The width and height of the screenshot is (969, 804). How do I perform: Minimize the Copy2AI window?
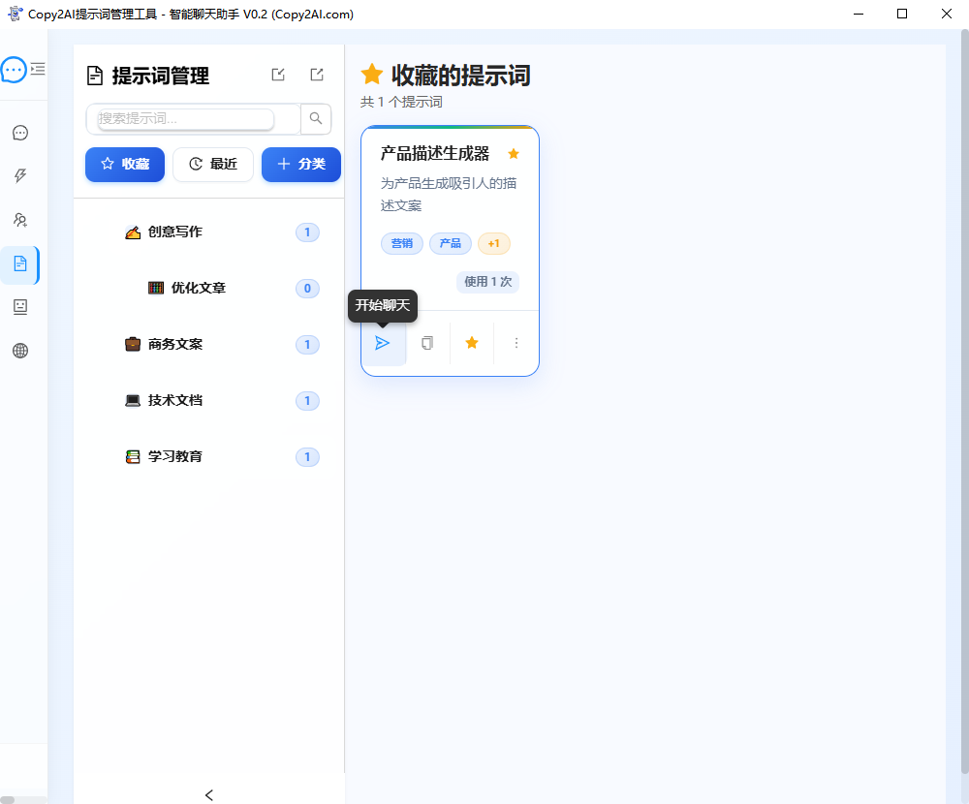pos(858,14)
